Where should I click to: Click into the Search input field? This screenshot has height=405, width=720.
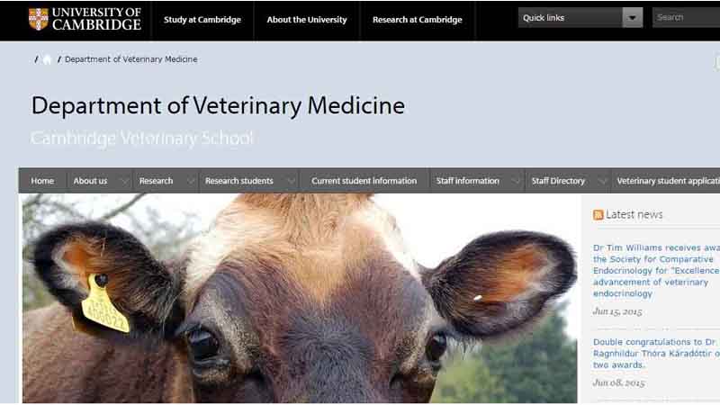(x=686, y=17)
